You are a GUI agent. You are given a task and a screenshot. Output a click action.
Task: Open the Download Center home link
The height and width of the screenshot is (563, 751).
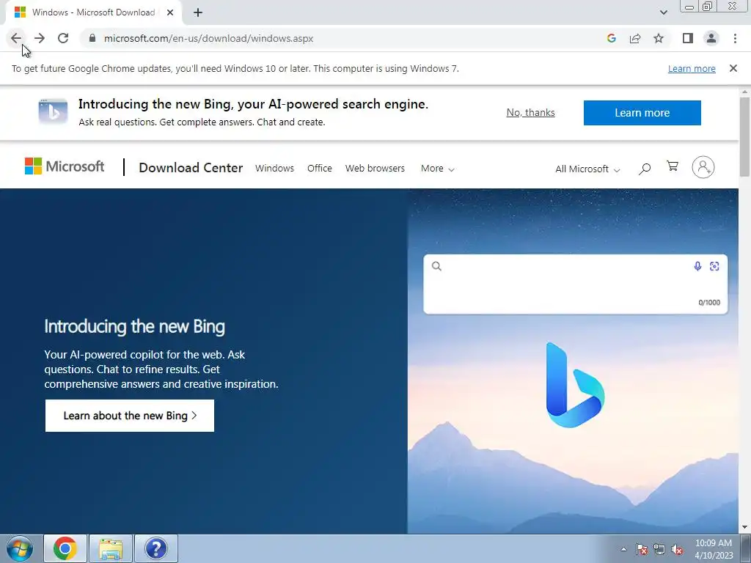point(191,168)
